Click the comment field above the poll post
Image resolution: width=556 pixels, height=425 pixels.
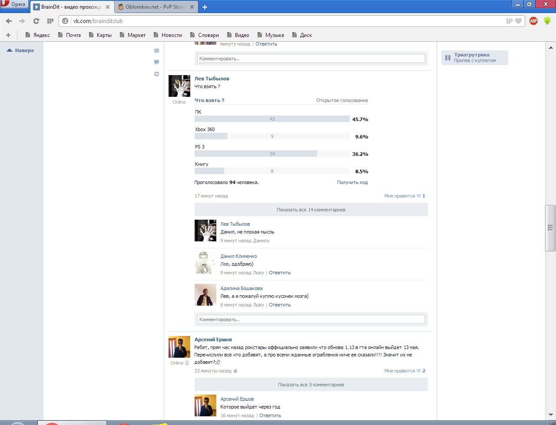pyautogui.click(x=311, y=59)
